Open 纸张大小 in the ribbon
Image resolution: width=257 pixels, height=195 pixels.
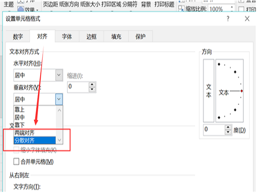[x=90, y=4]
